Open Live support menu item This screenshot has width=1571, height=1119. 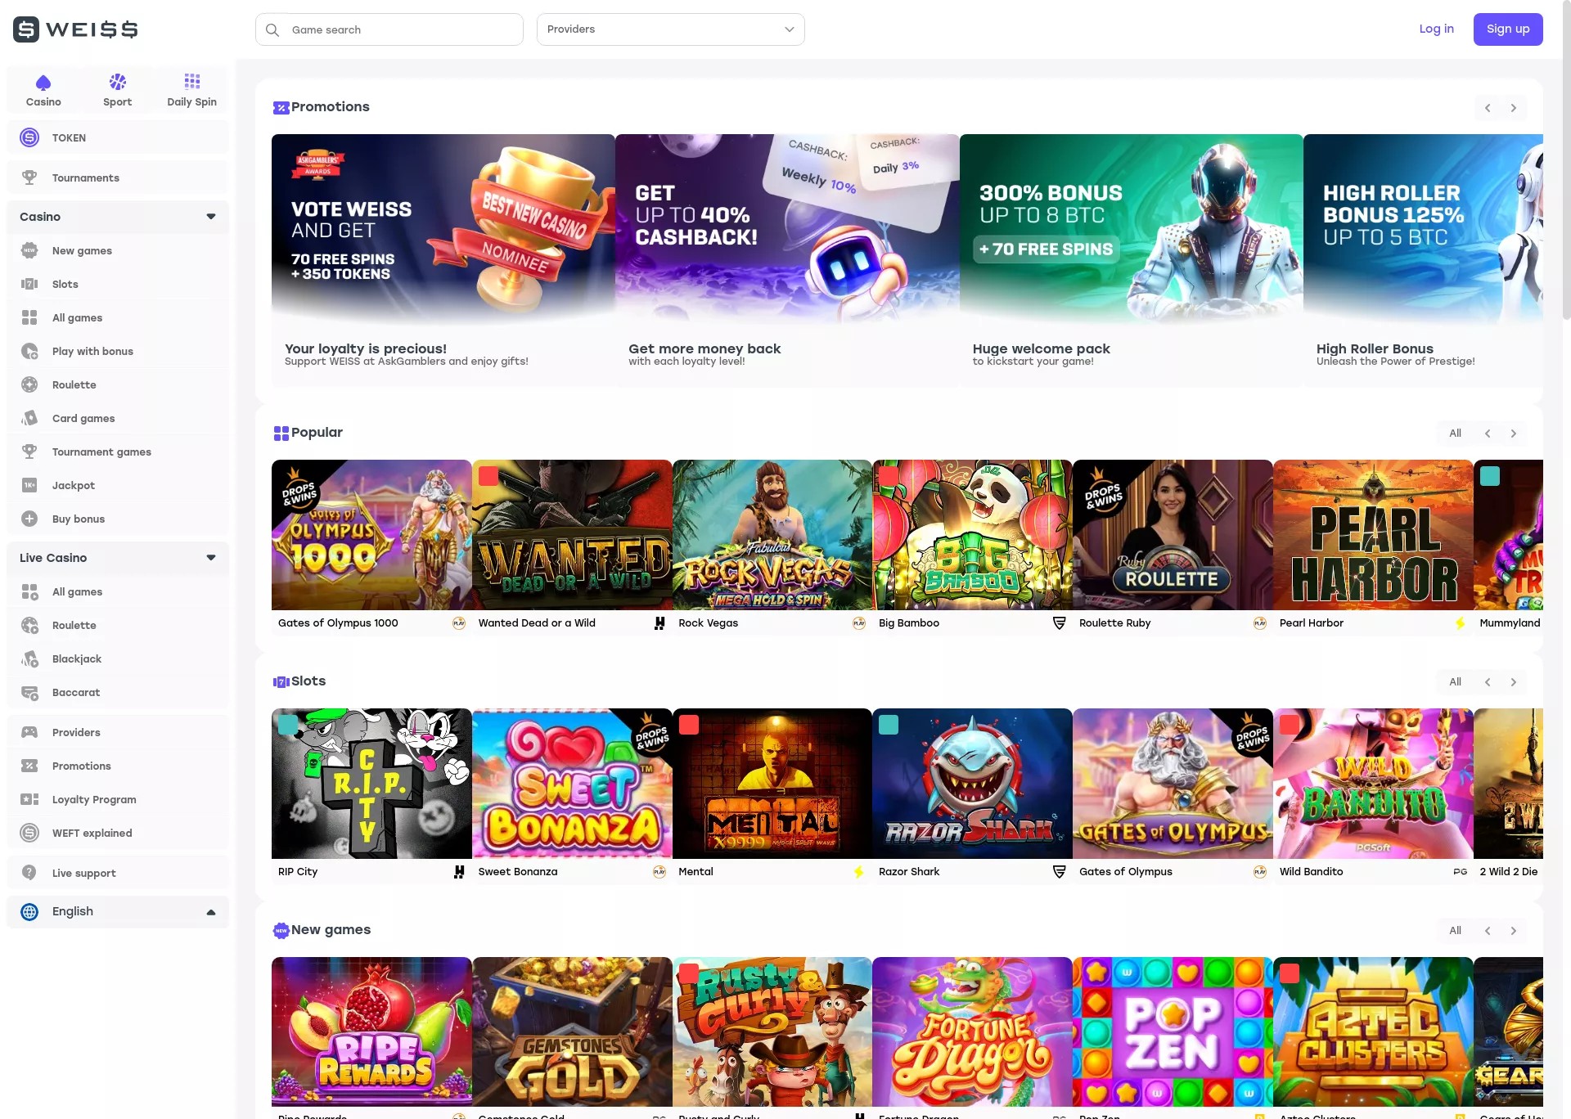pyautogui.click(x=118, y=873)
